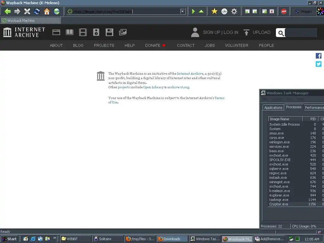This screenshot has height=243, width=324.
Task: Click the SIGN UP link
Action: pyautogui.click(x=212, y=33)
